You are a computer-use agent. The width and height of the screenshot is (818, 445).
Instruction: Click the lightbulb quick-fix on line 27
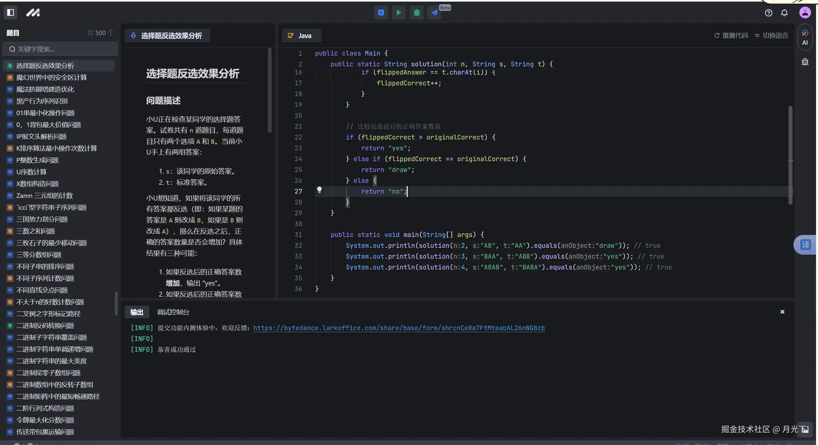(320, 190)
